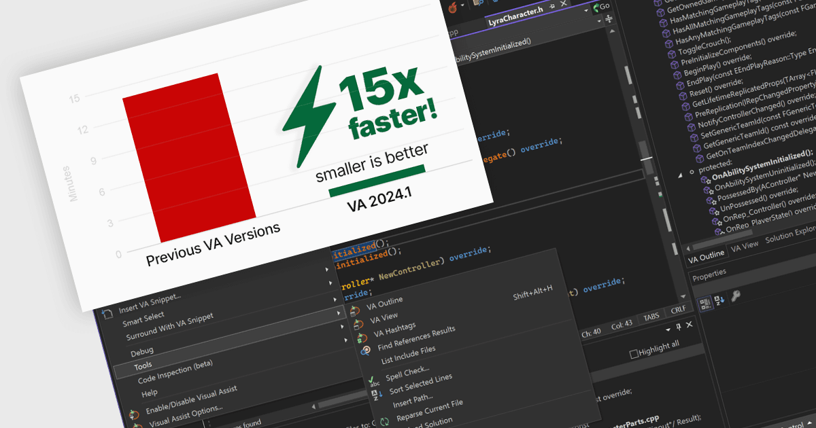Click CRLF line ending indicator
This screenshot has width=816, height=428.
pos(678,310)
